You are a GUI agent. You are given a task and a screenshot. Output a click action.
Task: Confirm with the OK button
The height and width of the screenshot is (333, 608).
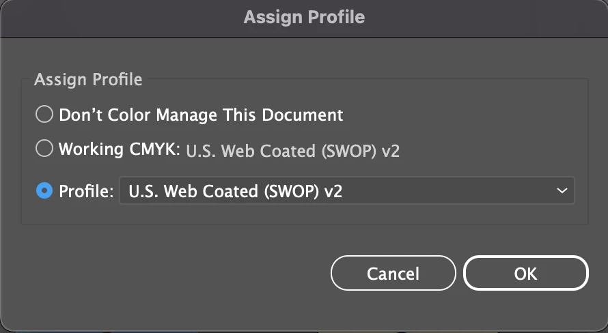pos(525,274)
